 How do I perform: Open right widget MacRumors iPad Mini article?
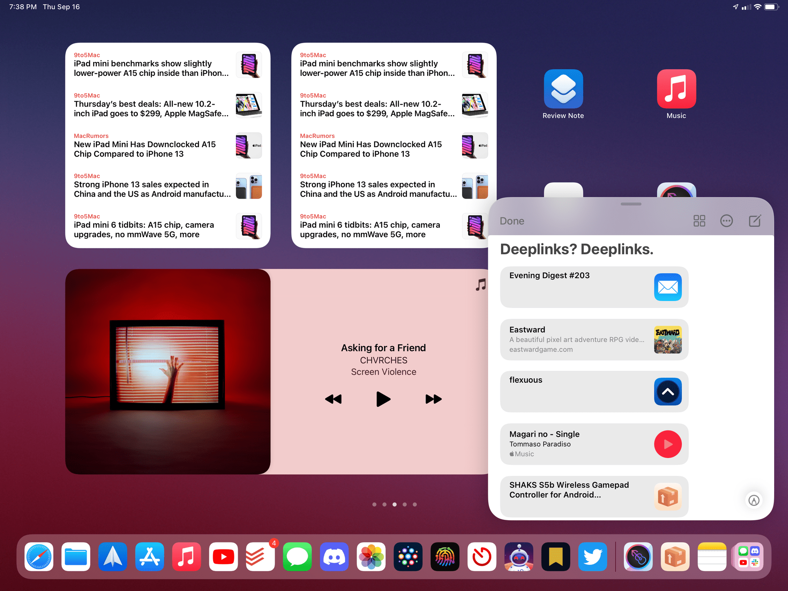(394, 146)
